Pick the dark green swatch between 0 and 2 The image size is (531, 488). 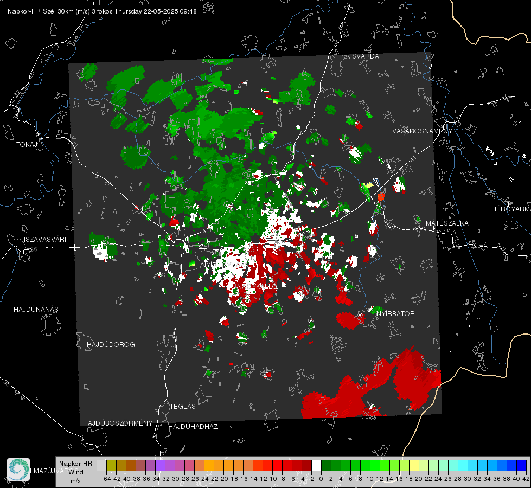[x=326, y=465]
